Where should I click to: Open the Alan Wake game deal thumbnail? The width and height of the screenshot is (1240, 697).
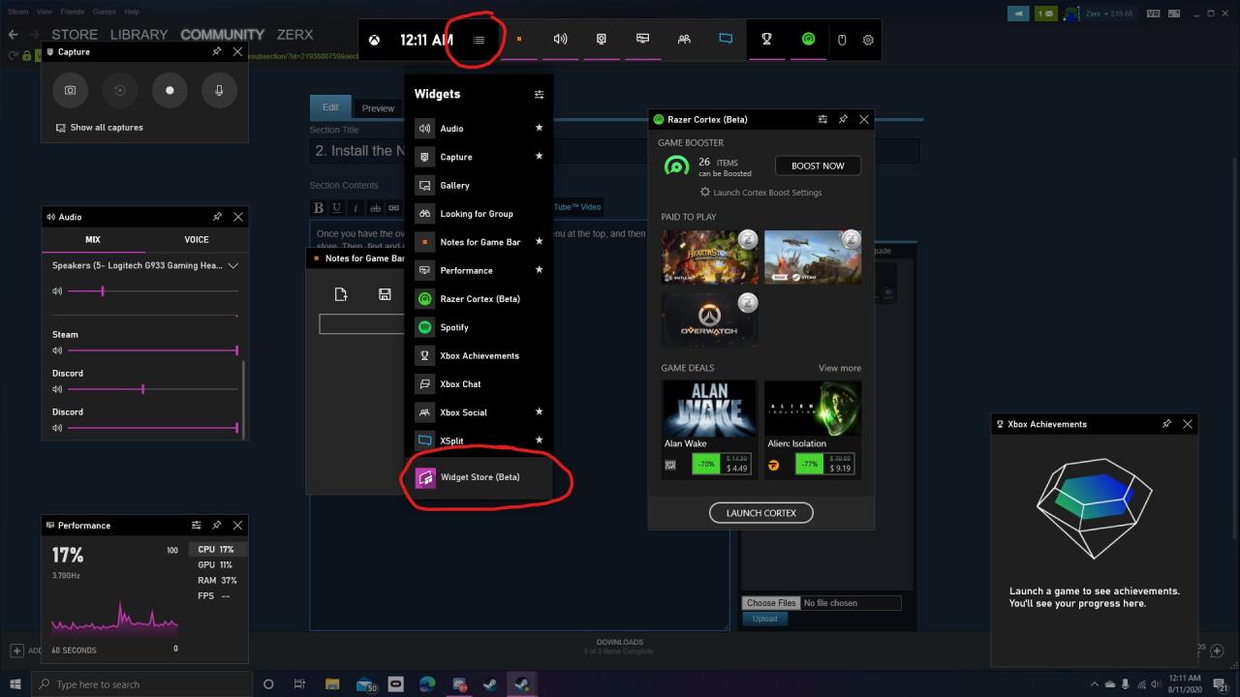point(709,409)
